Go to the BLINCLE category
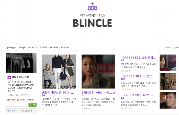179x115 pixels. 33,48
